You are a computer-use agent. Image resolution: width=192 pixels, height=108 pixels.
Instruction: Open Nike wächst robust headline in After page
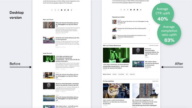[152, 64]
